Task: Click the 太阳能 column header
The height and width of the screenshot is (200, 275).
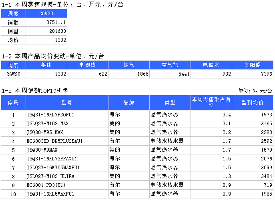Action: click(252, 65)
